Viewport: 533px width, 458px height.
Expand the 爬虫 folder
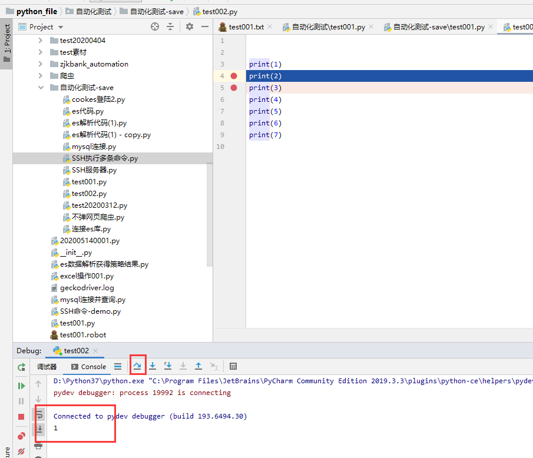coord(41,75)
